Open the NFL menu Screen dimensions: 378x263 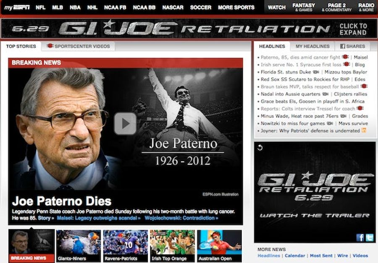tap(40, 8)
